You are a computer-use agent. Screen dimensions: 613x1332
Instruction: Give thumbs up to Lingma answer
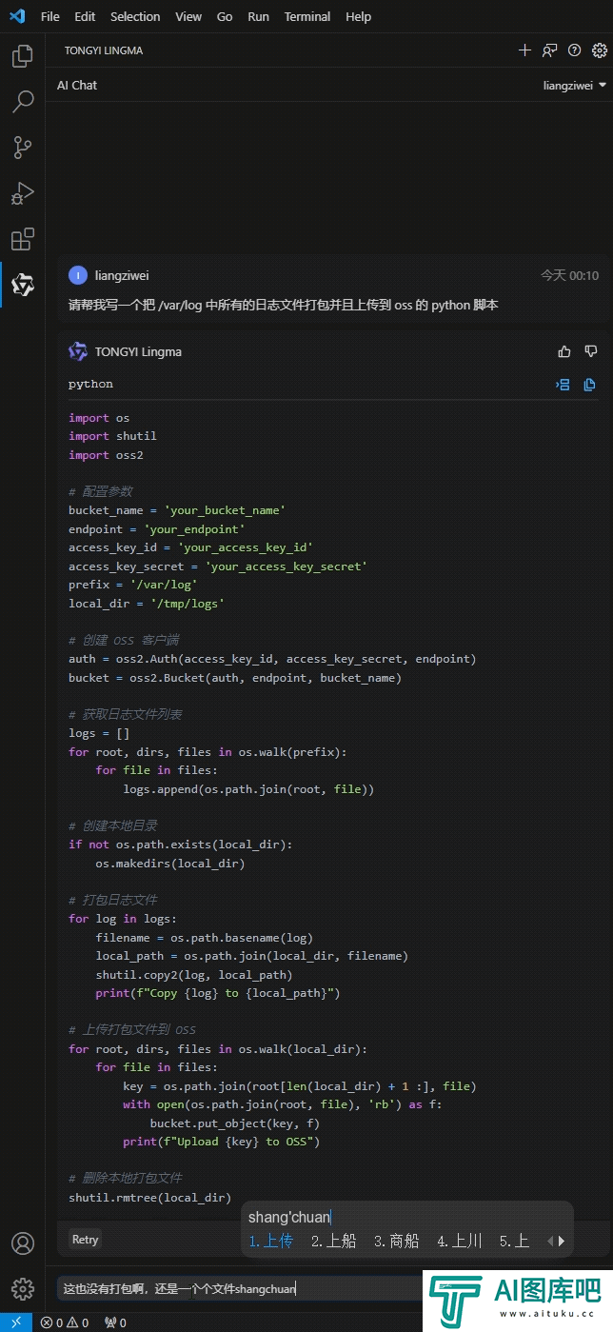(x=564, y=351)
